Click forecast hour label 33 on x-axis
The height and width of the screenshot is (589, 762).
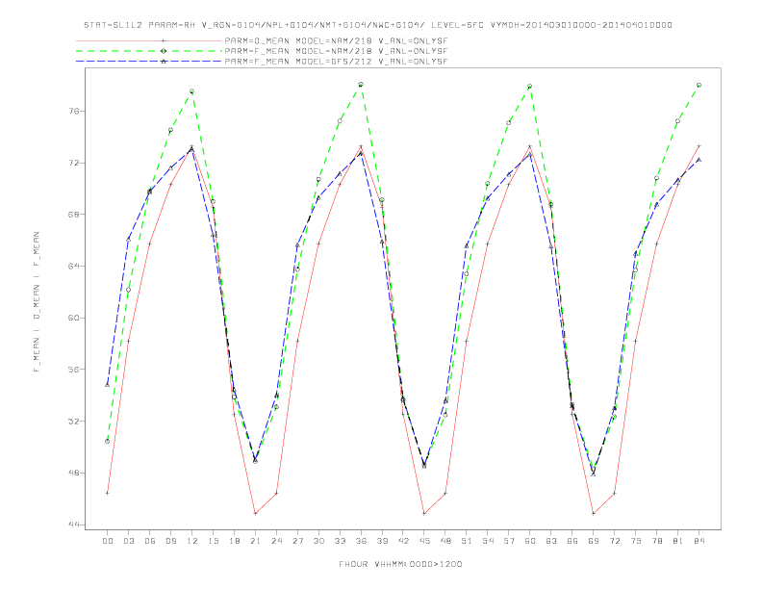340,541
